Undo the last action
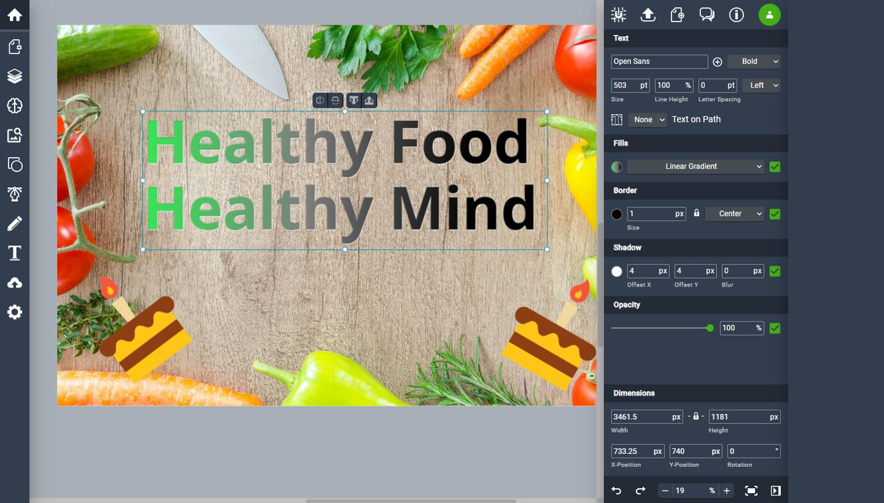Viewport: 884px width, 503px height. click(617, 491)
